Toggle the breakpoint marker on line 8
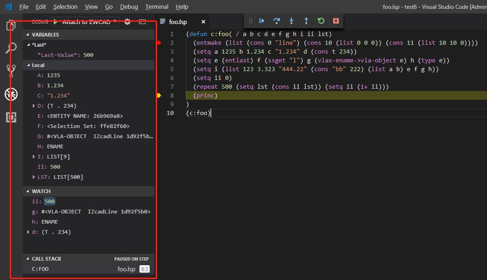This screenshot has width=487, height=280. (x=159, y=95)
